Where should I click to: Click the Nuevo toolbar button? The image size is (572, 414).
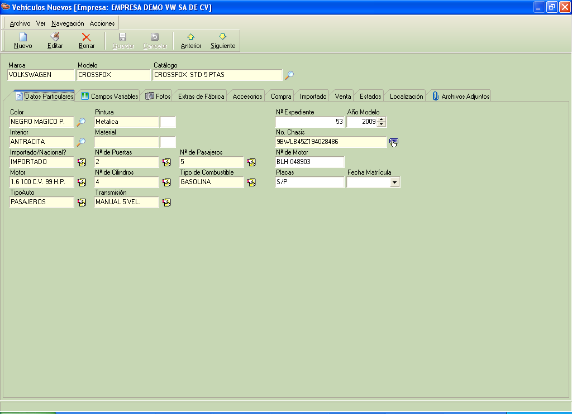click(23, 41)
